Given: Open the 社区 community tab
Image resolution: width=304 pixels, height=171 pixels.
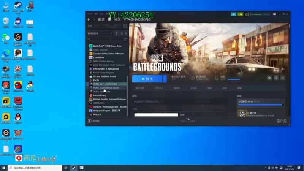Looking at the screenshot, I should click(117, 19).
